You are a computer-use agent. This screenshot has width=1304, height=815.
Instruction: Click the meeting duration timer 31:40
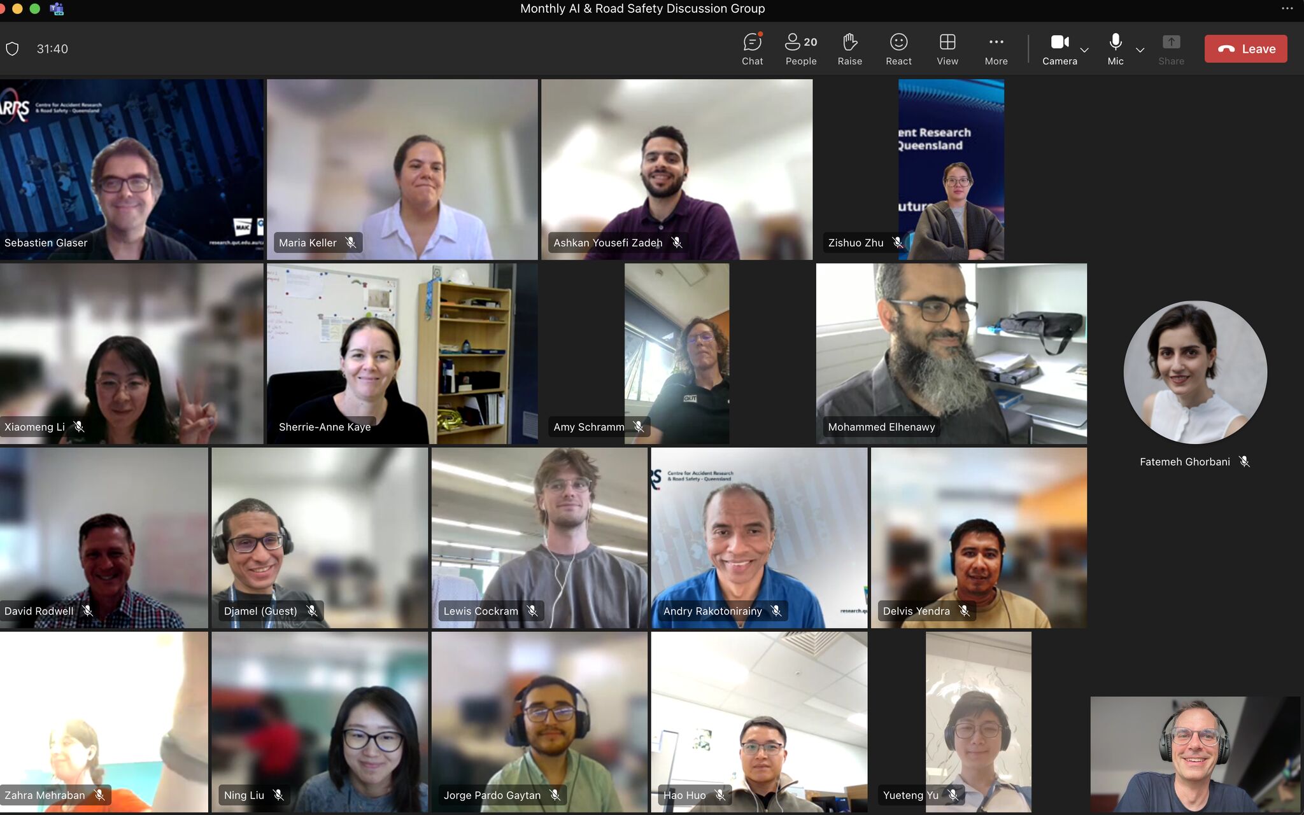pos(52,49)
